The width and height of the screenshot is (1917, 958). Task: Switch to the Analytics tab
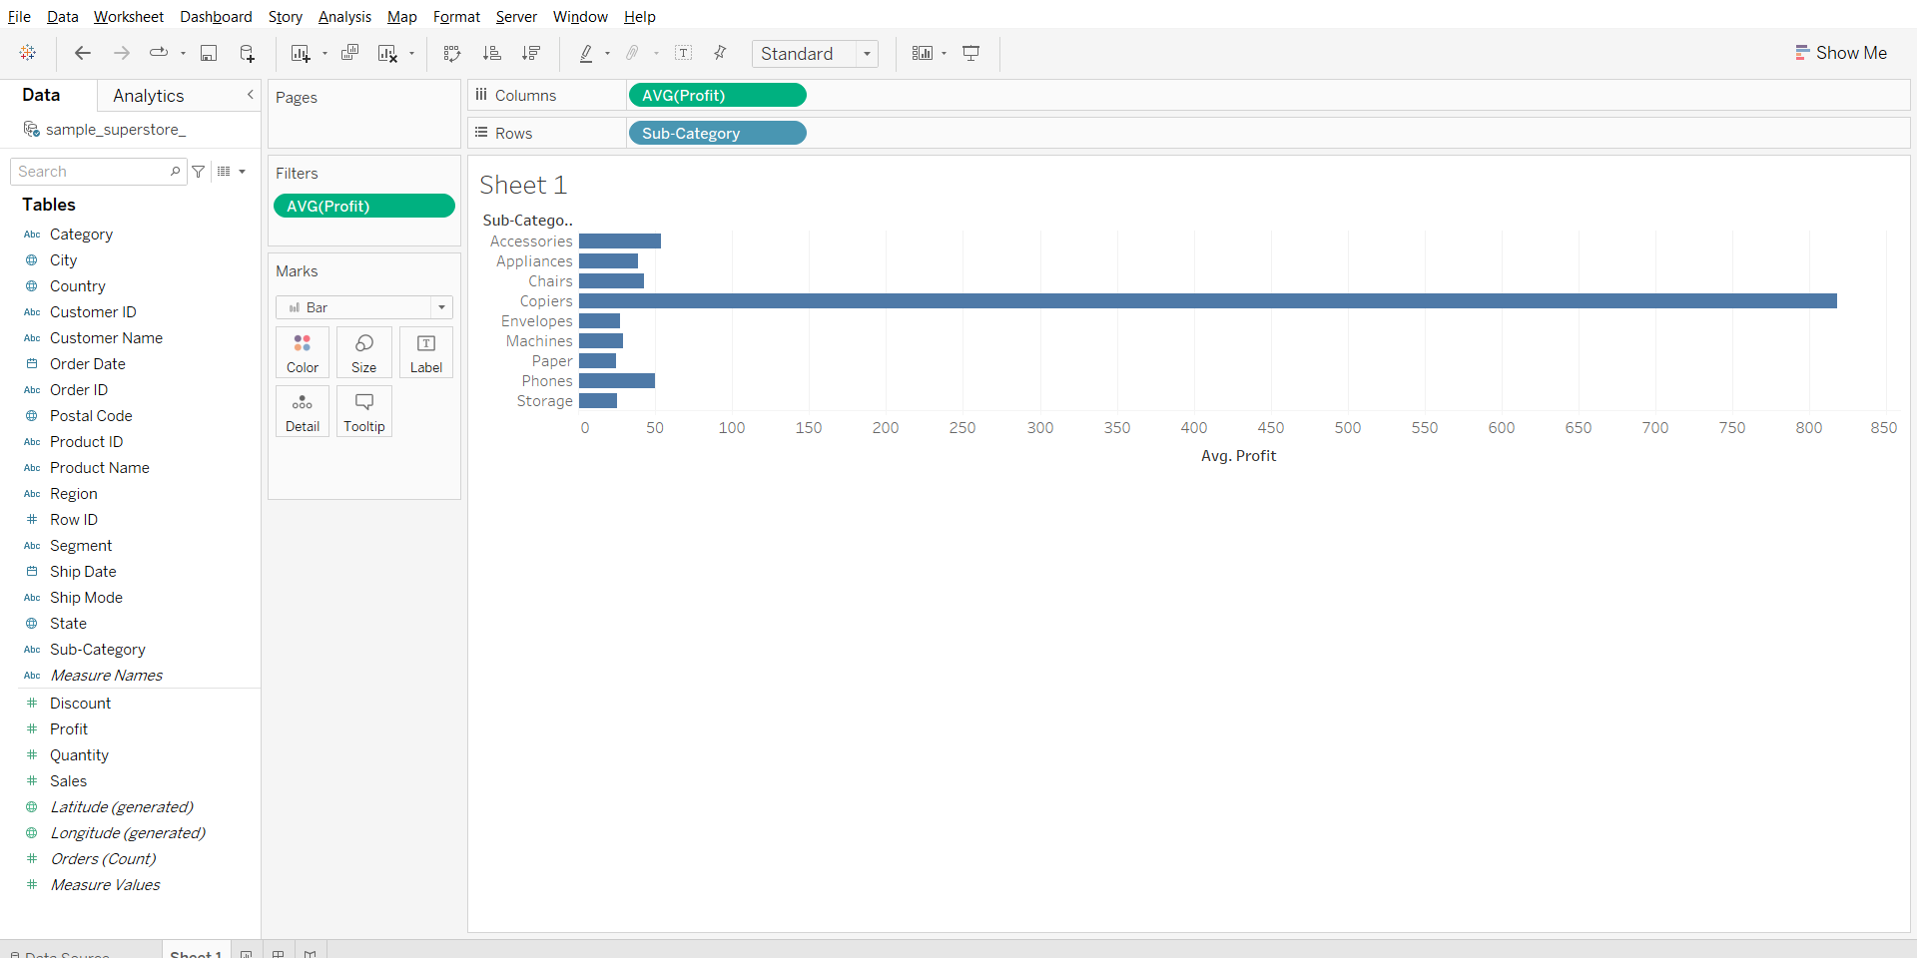[148, 96]
